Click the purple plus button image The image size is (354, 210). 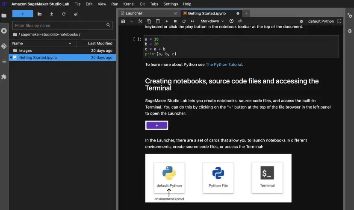tap(156, 125)
